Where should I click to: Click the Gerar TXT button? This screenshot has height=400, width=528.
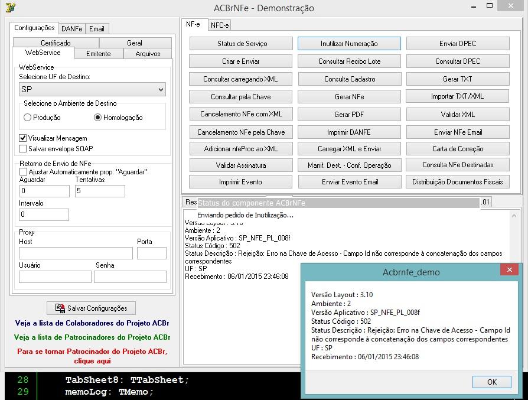[458, 79]
